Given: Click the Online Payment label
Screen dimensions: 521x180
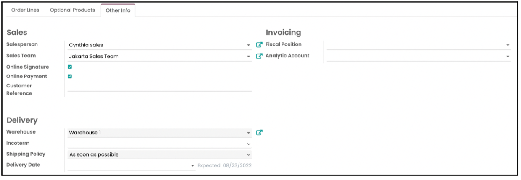Looking at the screenshot, I should (x=27, y=76).
